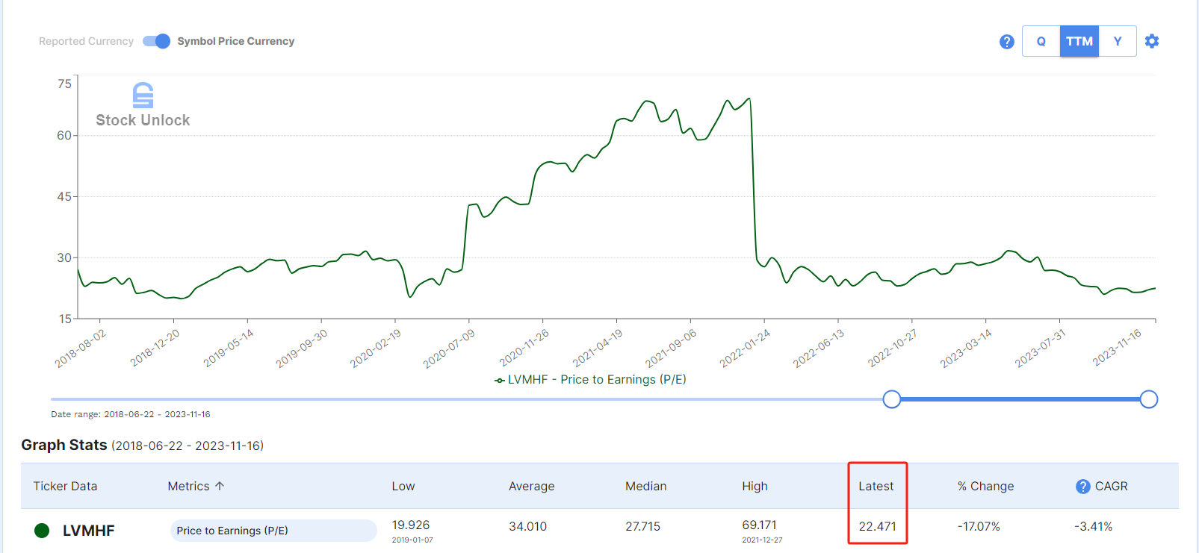1199x553 pixels.
Task: Click the Price to Earnings (P/E) metric chip
Action: coord(273,531)
